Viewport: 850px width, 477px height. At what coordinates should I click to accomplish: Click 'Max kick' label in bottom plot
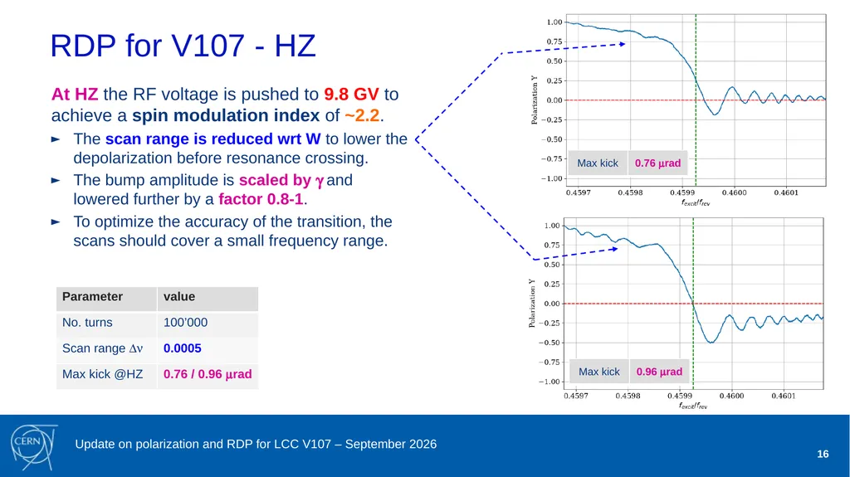pyautogui.click(x=599, y=372)
